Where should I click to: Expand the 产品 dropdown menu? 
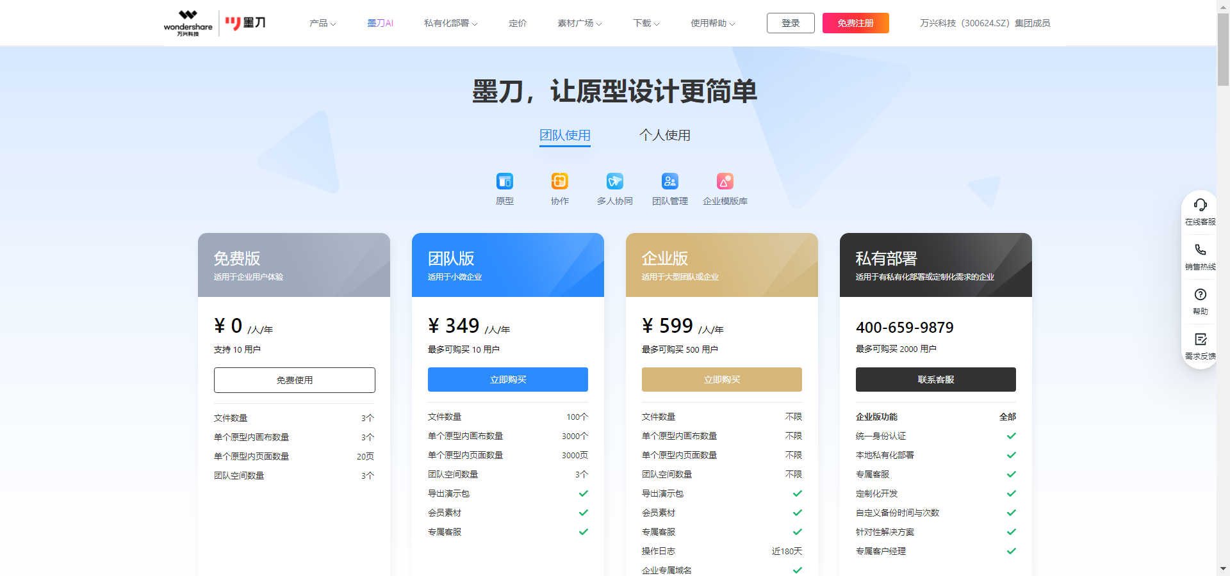[323, 23]
